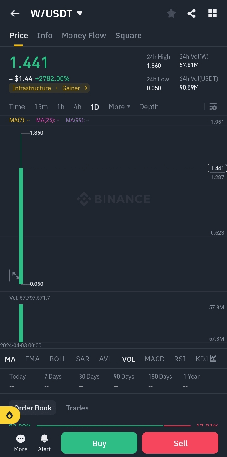Switch to the Money Flow tab
Image resolution: width=227 pixels, height=457 pixels.
[84, 35]
